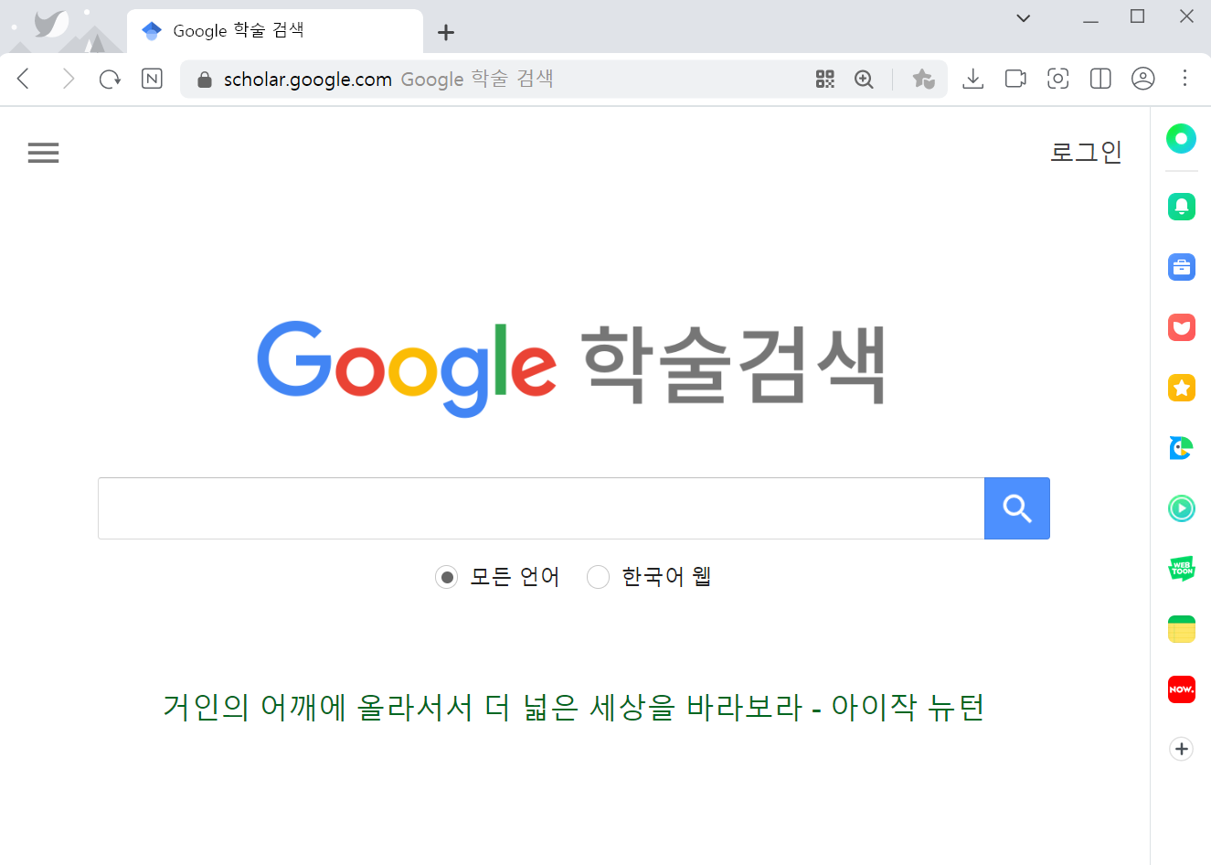The height and width of the screenshot is (865, 1211).
Task: Click the green circle sidebar icon
Action: [x=1182, y=139]
